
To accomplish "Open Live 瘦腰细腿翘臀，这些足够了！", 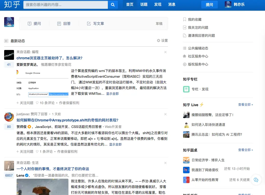I will (213, 115).
